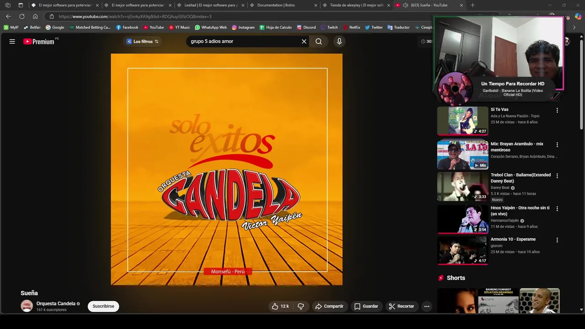
Task: Open the Los filtros extension button
Action: tap(143, 42)
